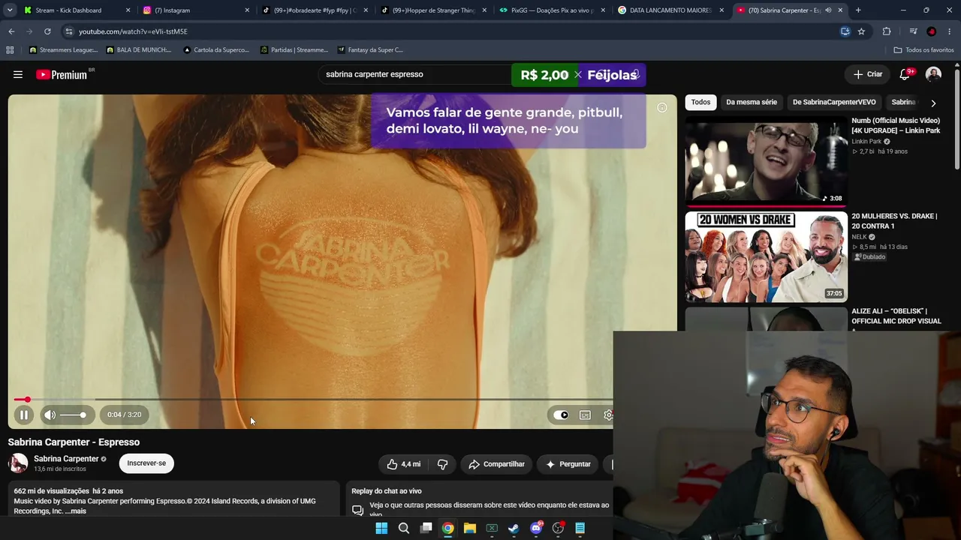Adjust the player volume slider
Viewport: 961px width, 540px height.
coord(73,415)
